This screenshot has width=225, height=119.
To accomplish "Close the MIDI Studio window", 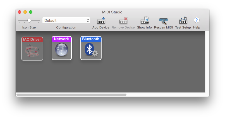I will point(20,12).
